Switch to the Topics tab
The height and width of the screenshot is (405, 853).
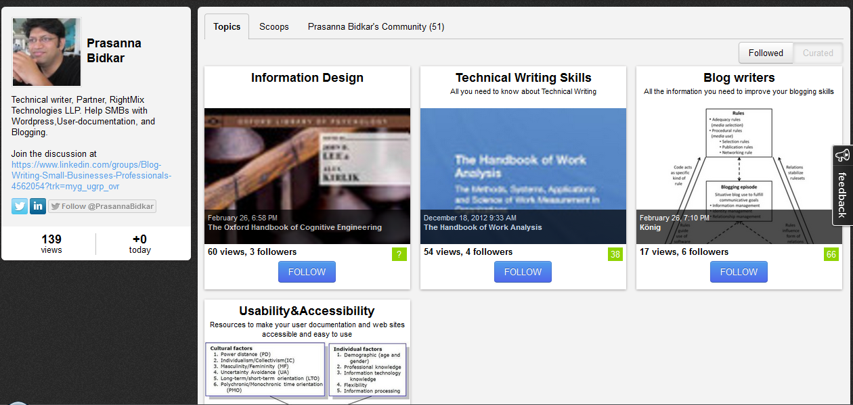click(x=227, y=26)
